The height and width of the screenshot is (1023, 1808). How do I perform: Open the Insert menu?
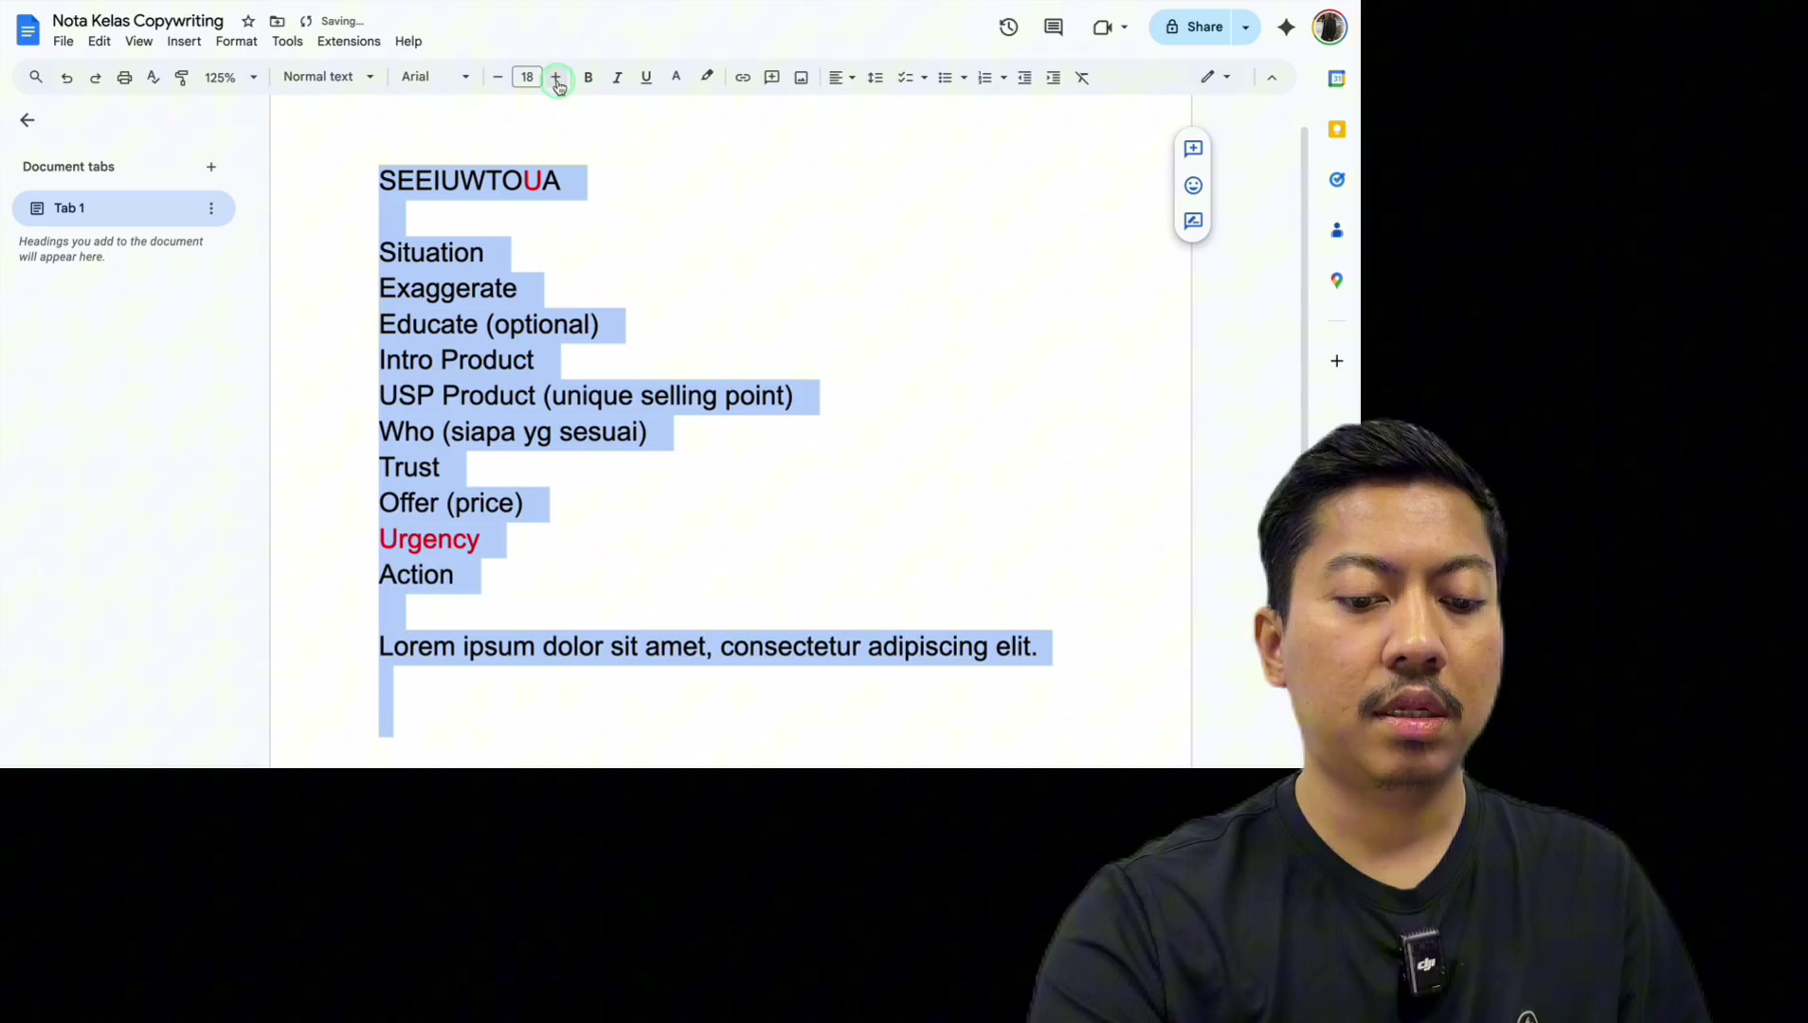click(184, 42)
